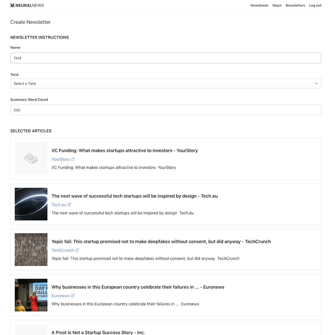333x335 pixels.
Task: Click the Euronews article thumbnail image
Action: tap(31, 295)
